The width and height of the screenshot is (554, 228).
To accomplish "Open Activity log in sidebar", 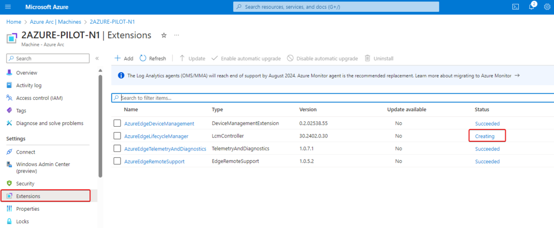I will coord(29,85).
